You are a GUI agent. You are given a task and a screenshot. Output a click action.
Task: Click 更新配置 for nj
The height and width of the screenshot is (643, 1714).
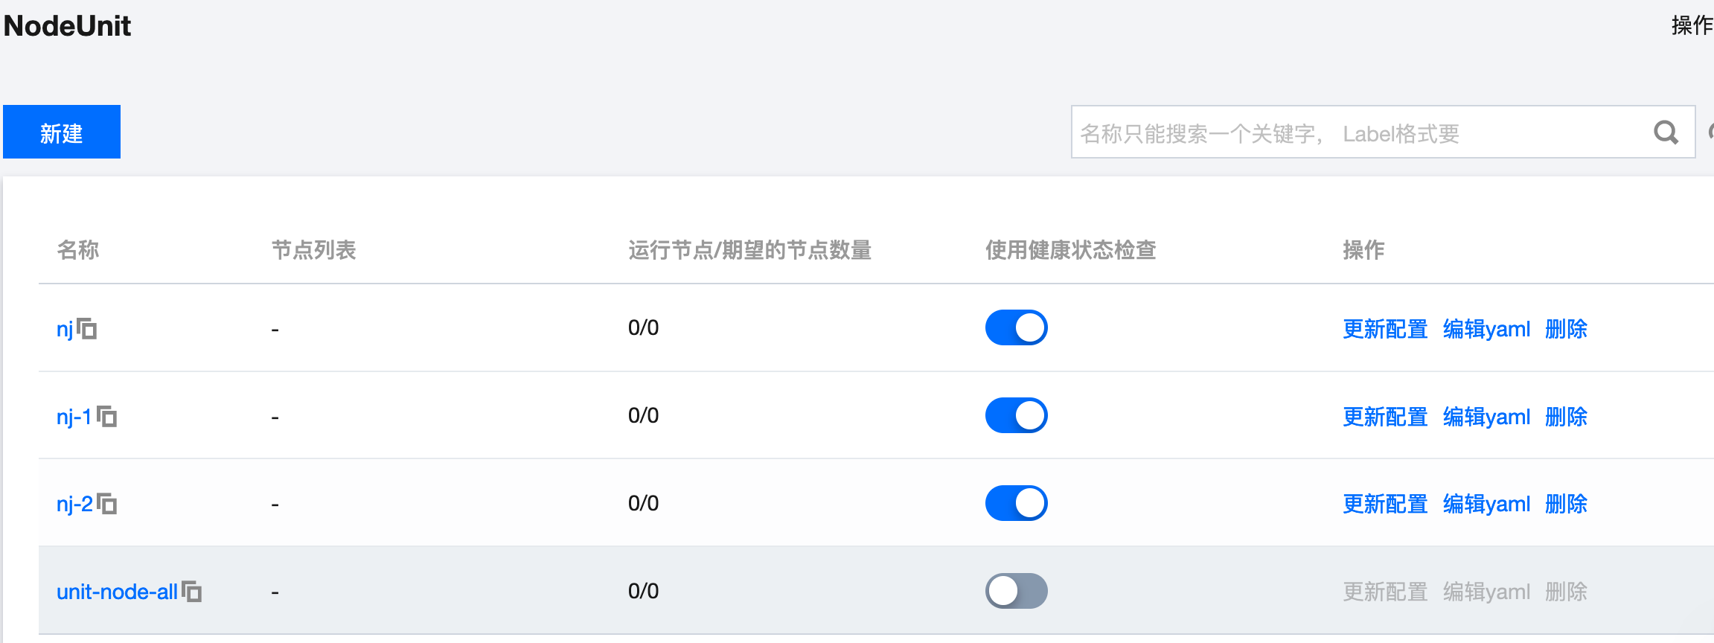coord(1385,329)
